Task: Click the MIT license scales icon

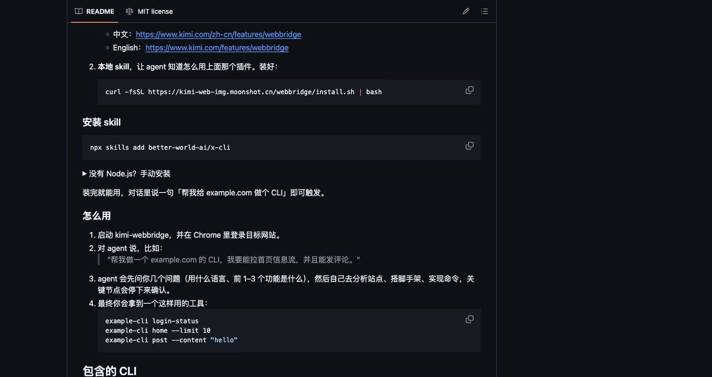Action: click(x=129, y=11)
